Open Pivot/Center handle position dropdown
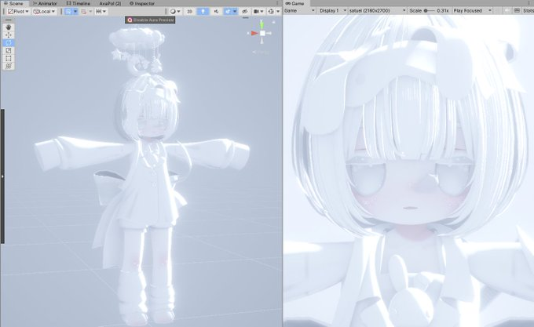 tap(18, 12)
